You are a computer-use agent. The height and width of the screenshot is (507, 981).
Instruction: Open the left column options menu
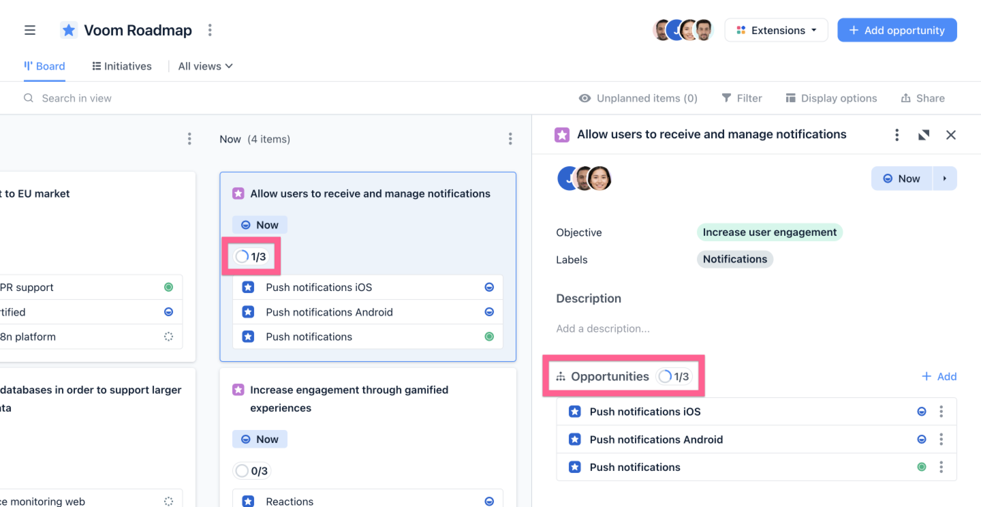(189, 139)
